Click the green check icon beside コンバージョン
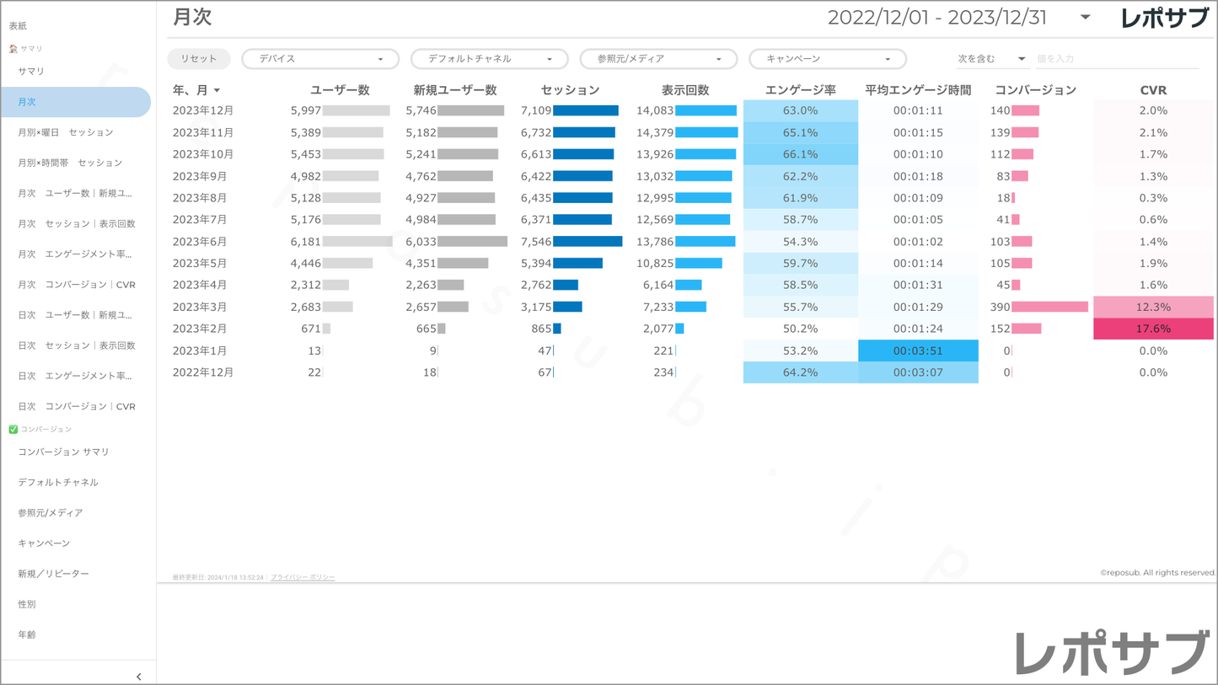The height and width of the screenshot is (685, 1218). [13, 429]
